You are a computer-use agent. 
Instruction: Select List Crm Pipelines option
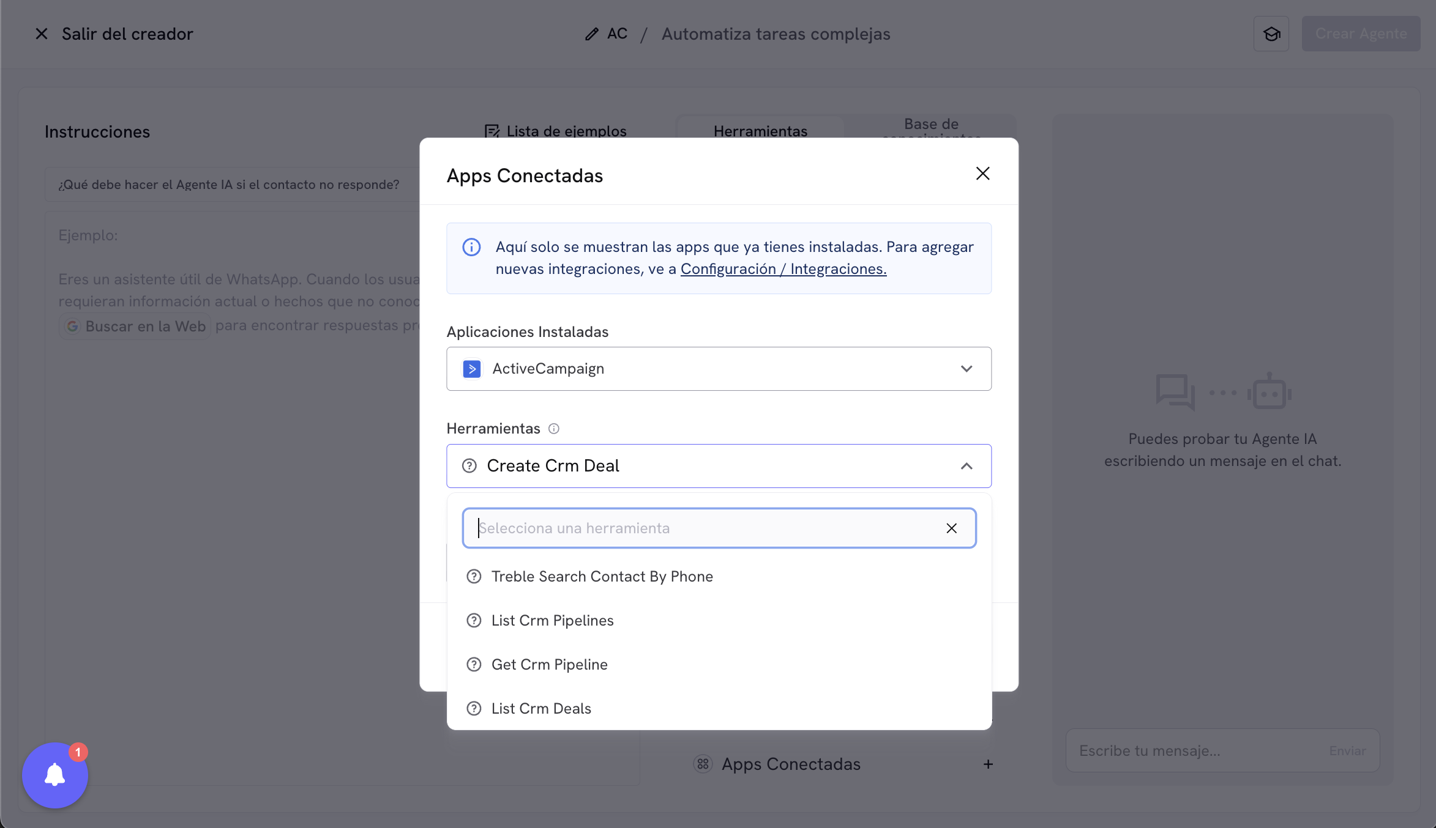click(719, 621)
